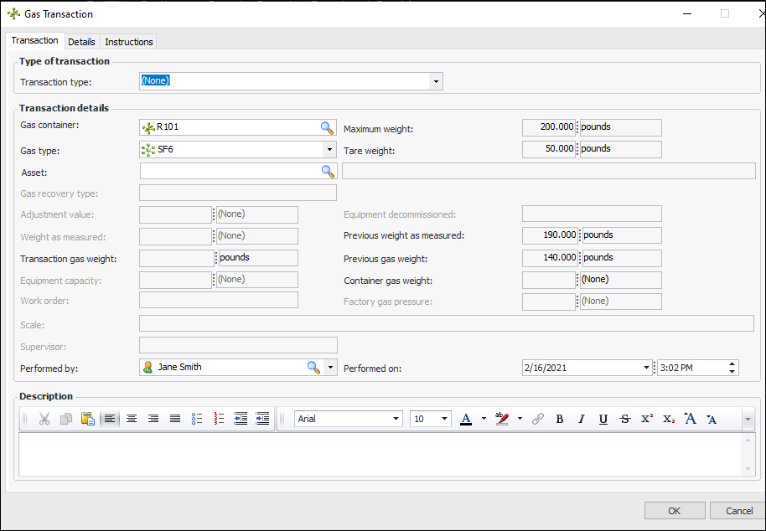Center-align the description text
Viewport: 766px width, 531px height.
[132, 419]
